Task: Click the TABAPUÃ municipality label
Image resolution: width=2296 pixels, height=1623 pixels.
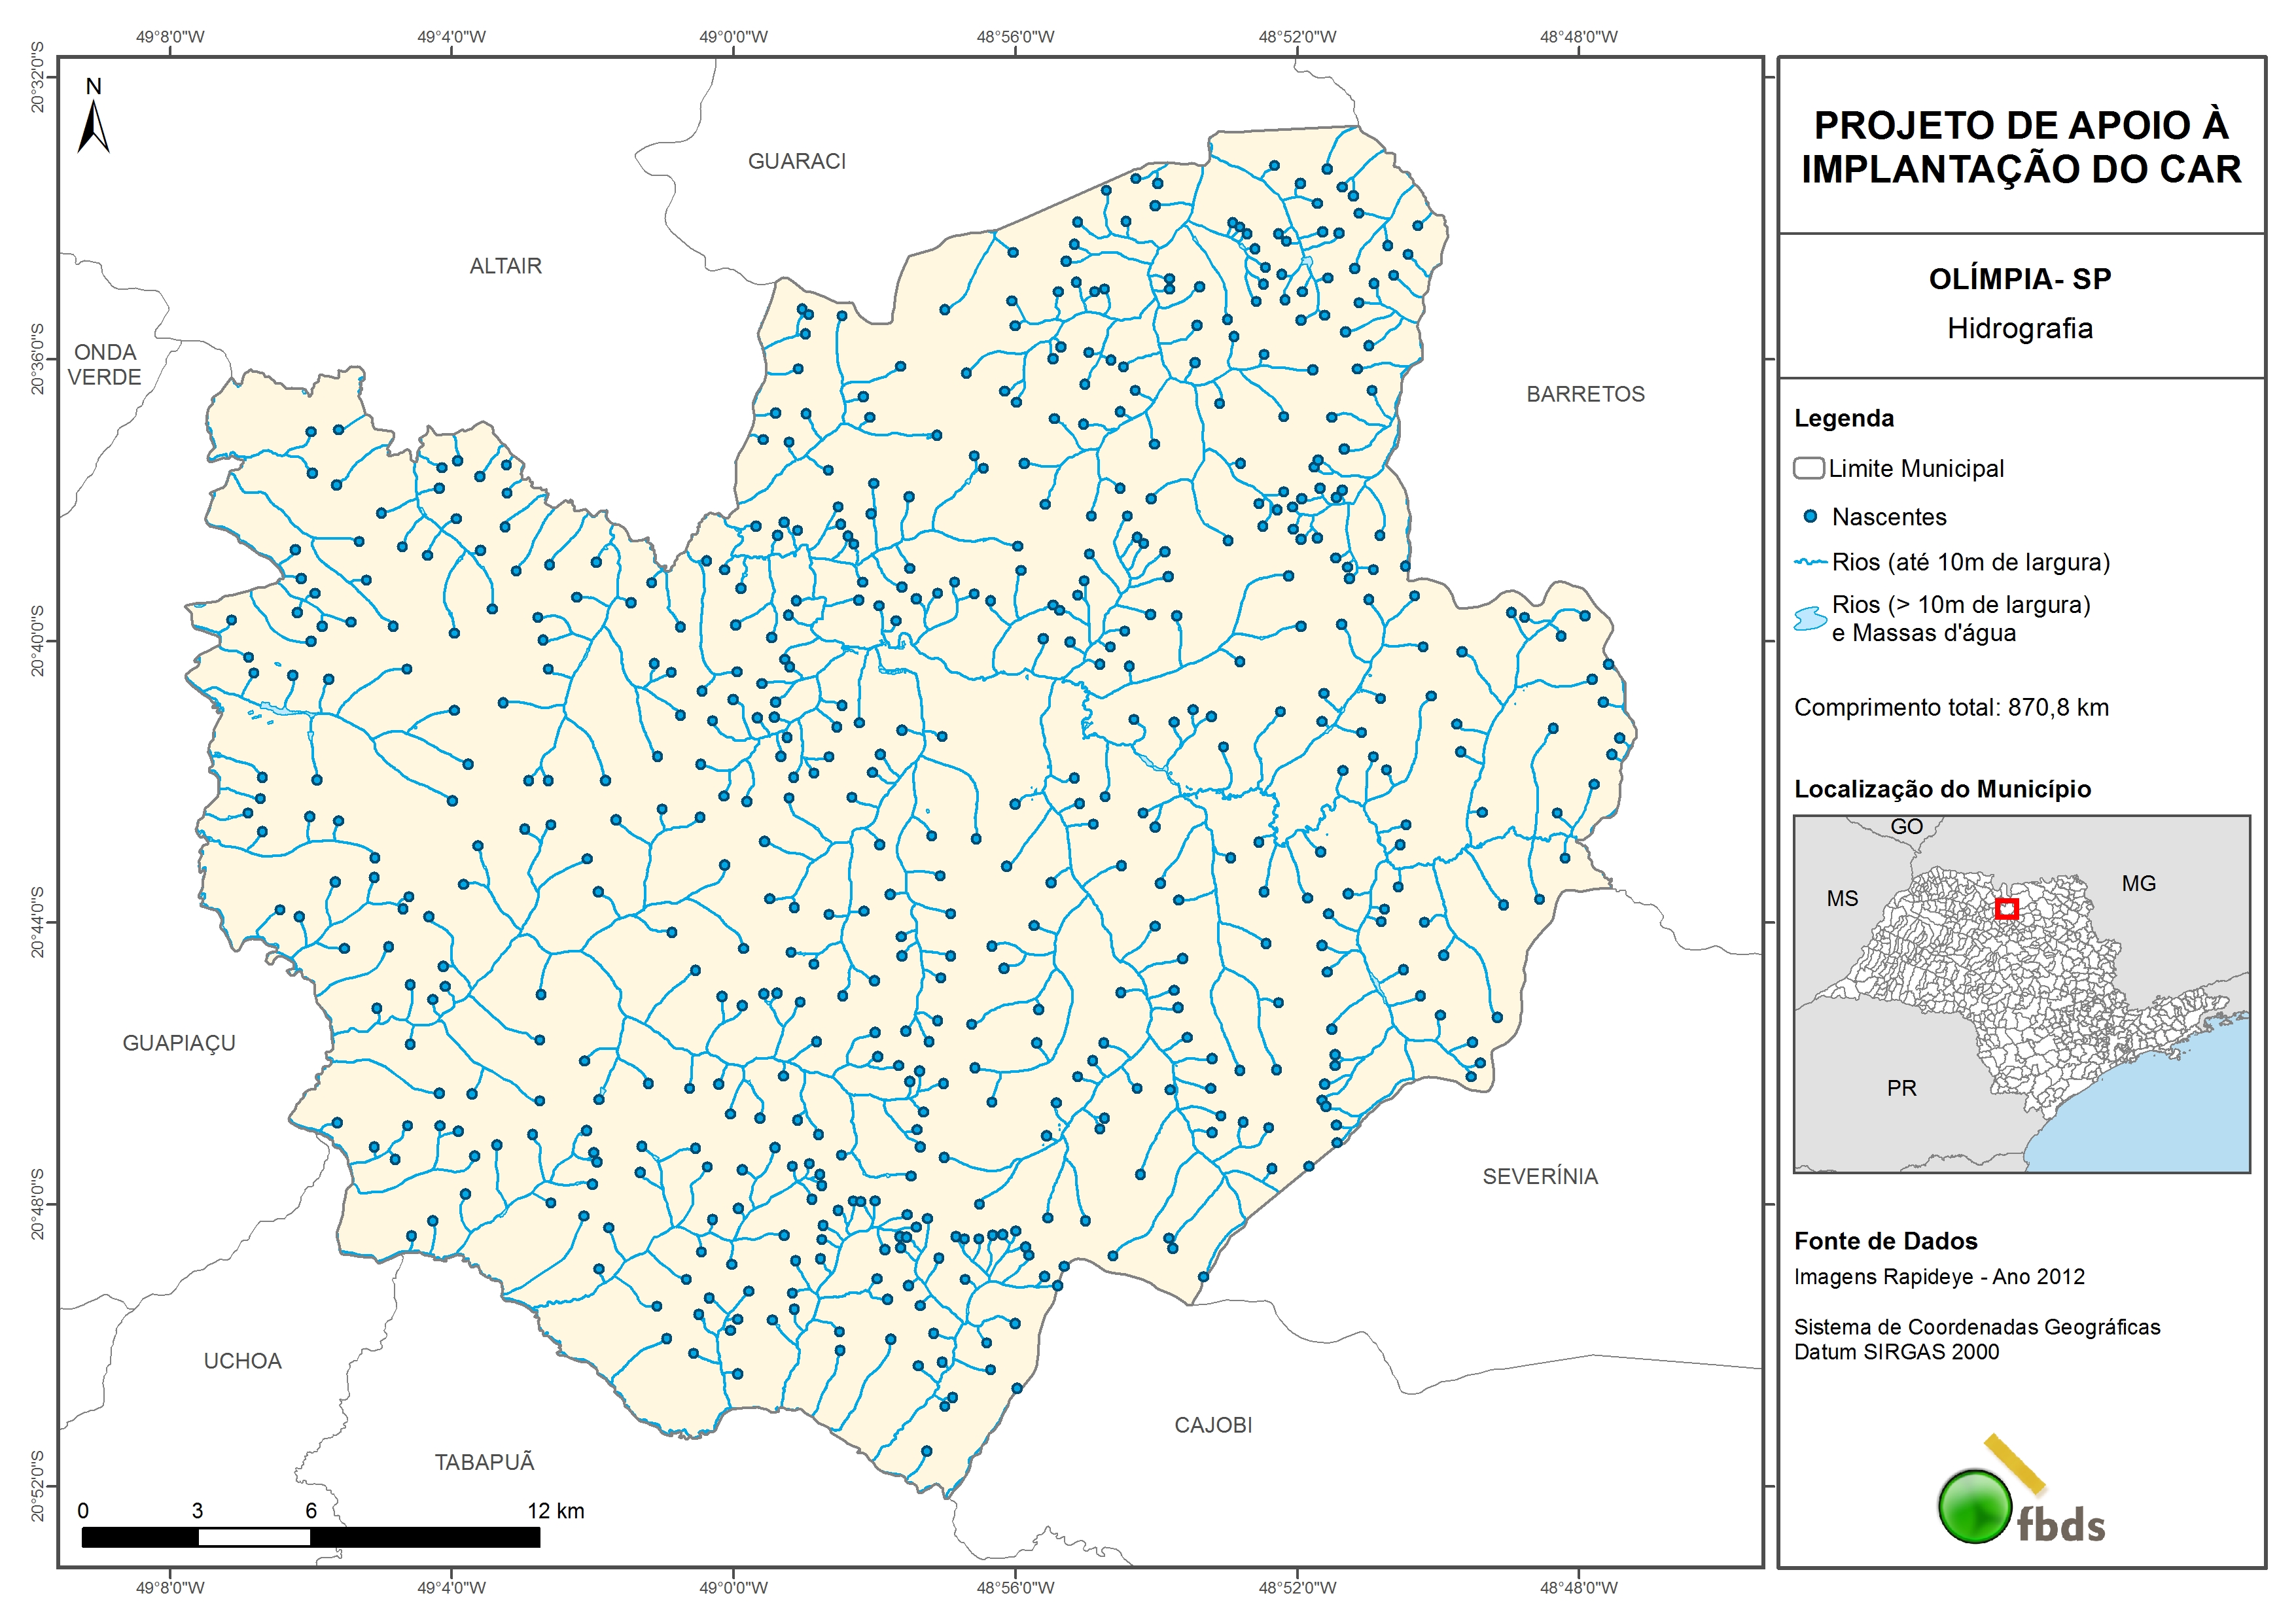Action: coord(484,1462)
